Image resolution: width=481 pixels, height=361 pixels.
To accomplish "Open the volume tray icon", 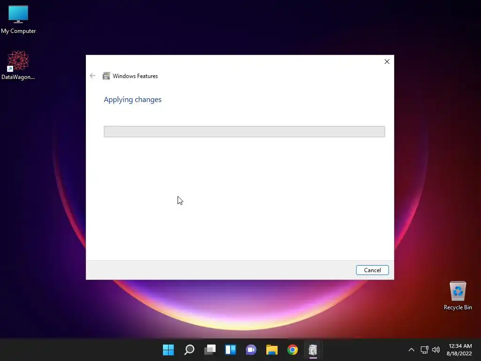I will coord(435,350).
